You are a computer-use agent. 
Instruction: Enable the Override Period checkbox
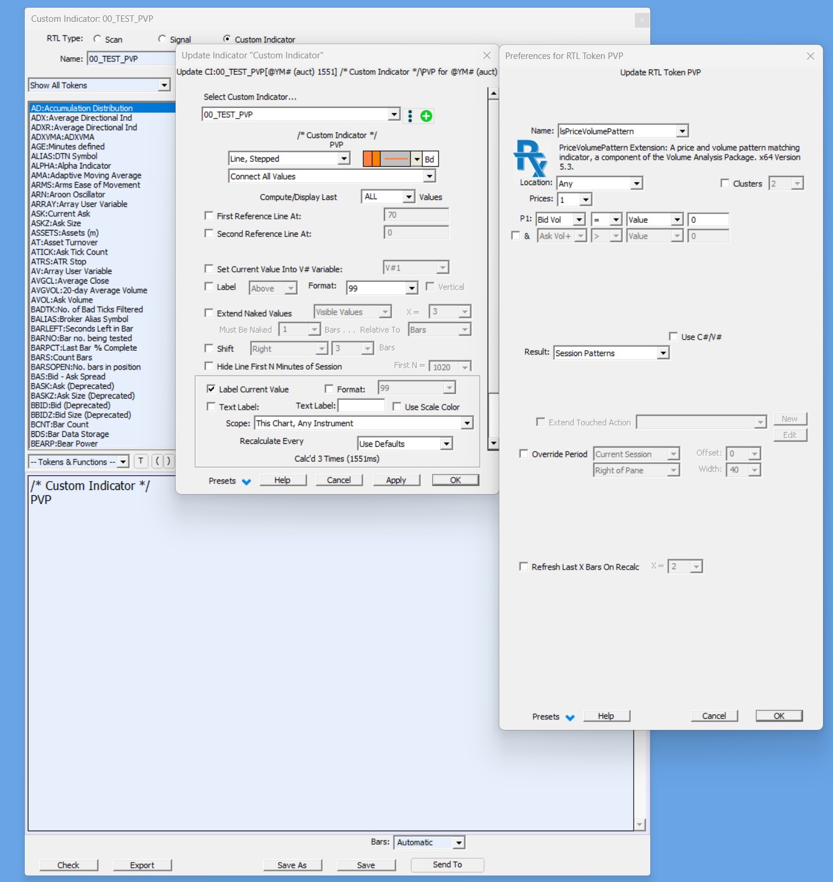point(523,454)
